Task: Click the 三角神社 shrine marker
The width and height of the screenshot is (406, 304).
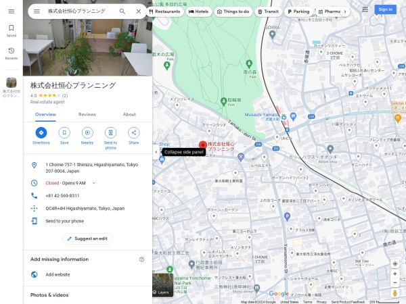Action: (256, 287)
